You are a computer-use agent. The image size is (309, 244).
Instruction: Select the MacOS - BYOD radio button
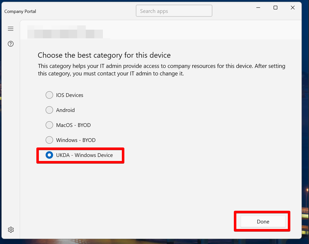tap(49, 125)
